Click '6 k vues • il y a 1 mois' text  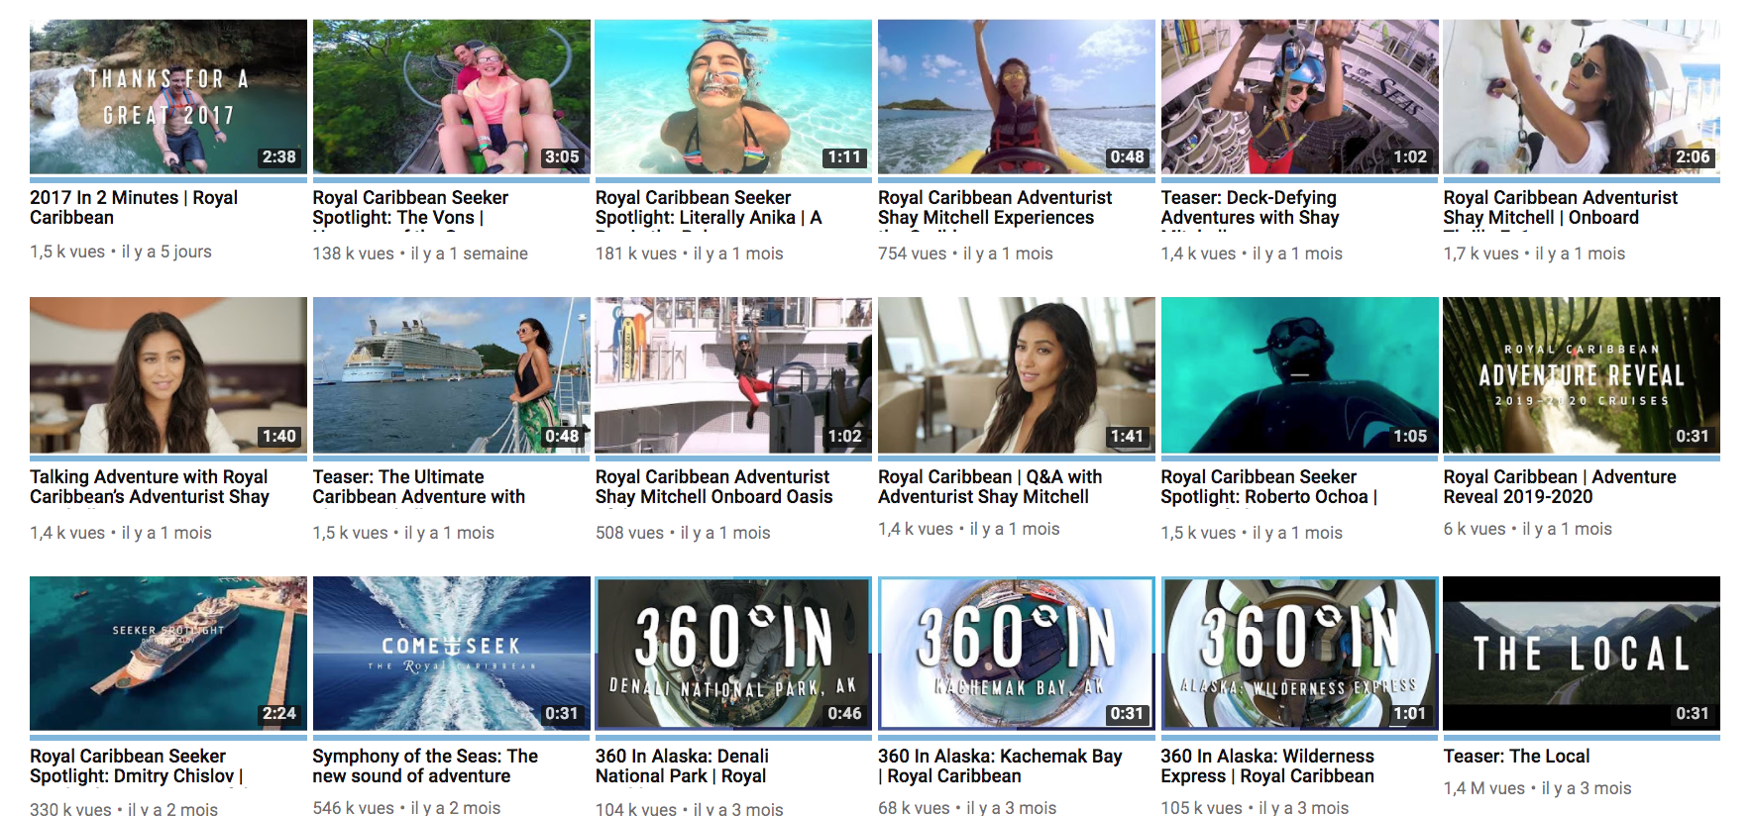[1527, 529]
